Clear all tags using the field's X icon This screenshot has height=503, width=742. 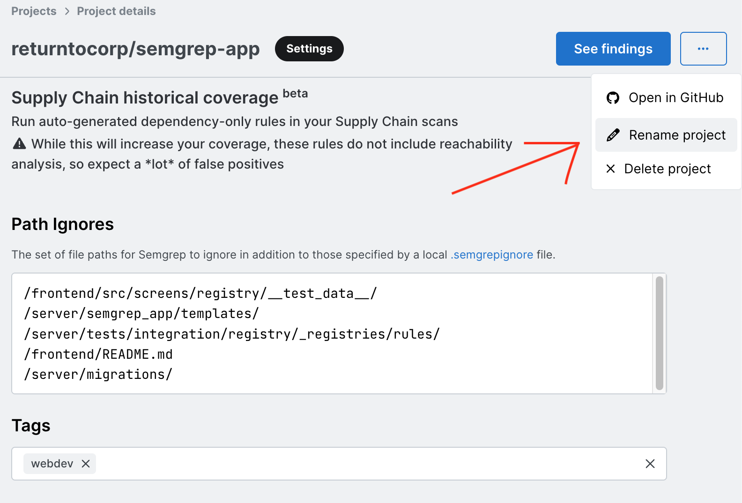(650, 464)
